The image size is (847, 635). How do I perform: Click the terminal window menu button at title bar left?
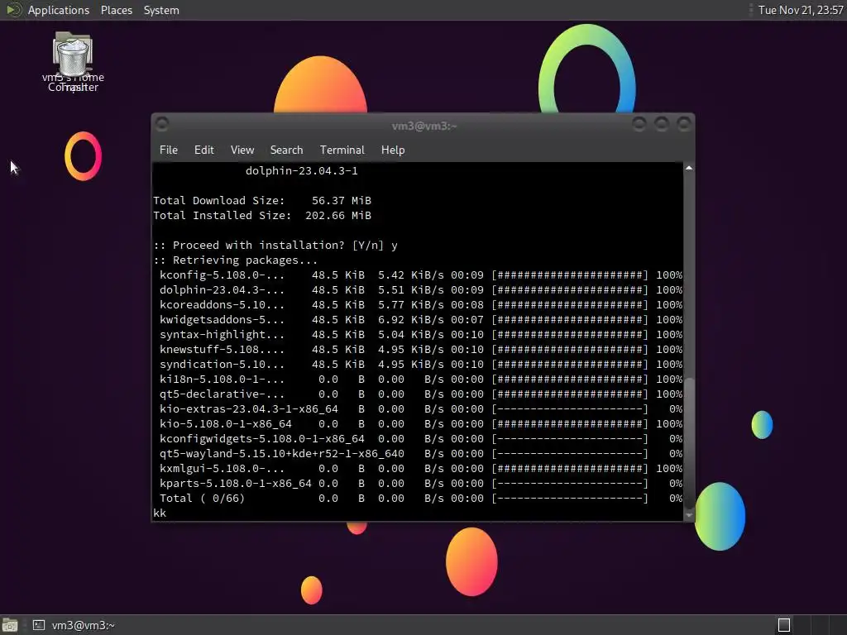pyautogui.click(x=161, y=124)
